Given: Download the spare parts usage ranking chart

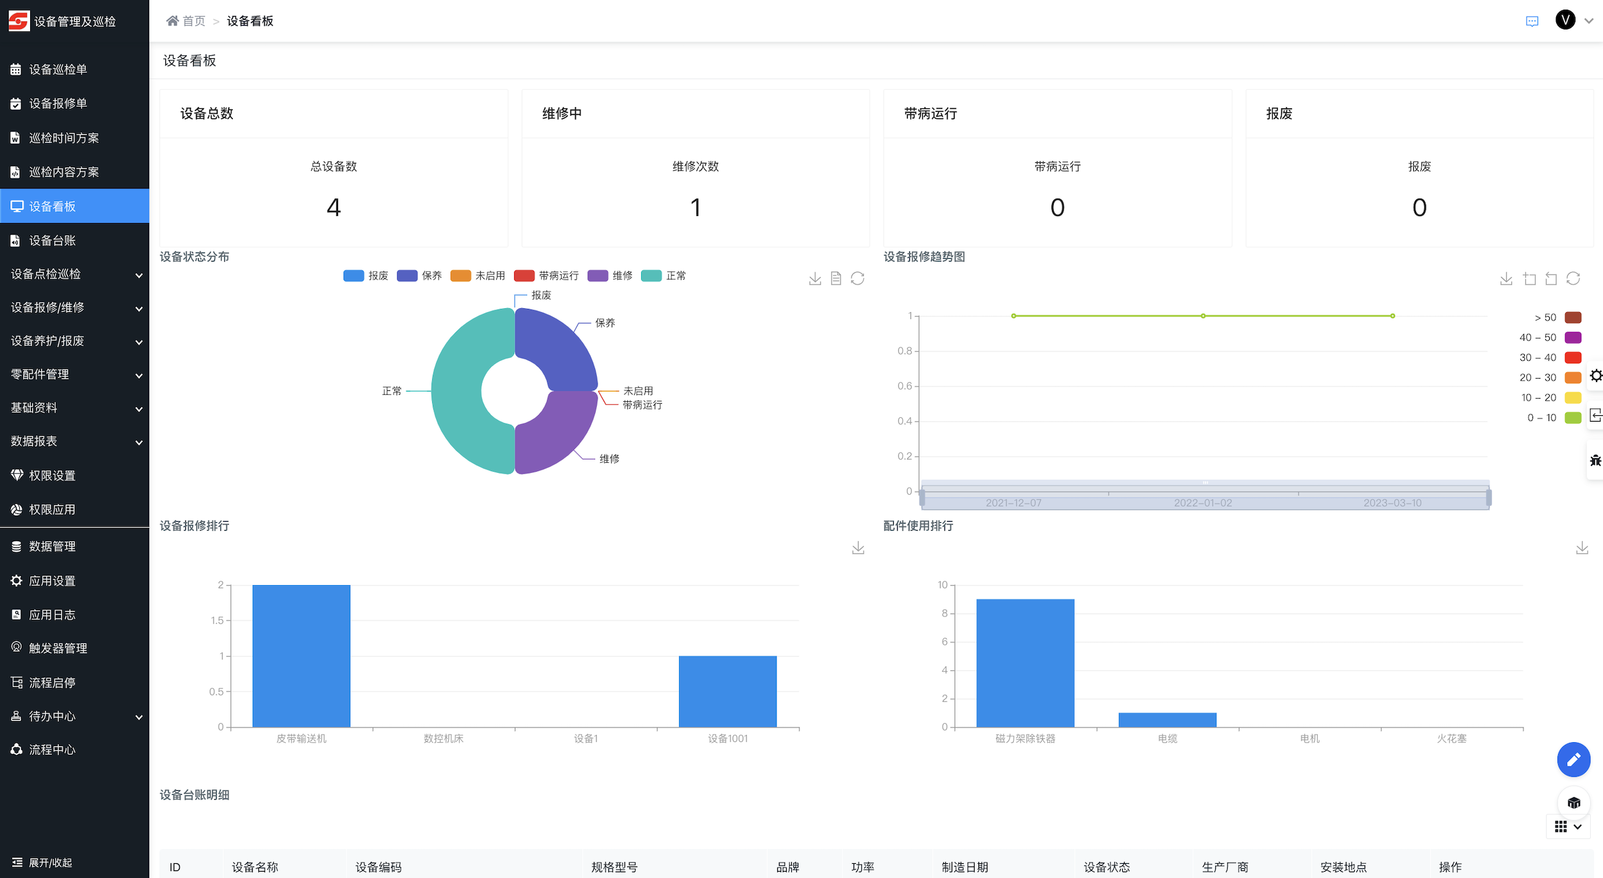Looking at the screenshot, I should coord(1582,548).
